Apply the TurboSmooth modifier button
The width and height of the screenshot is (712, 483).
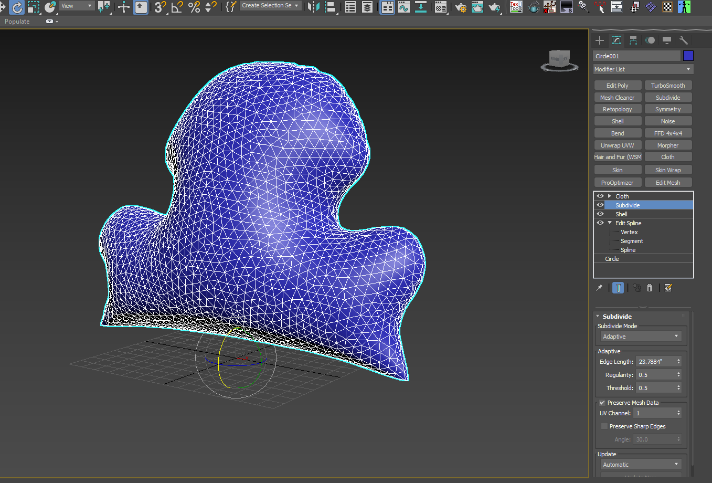pyautogui.click(x=668, y=86)
